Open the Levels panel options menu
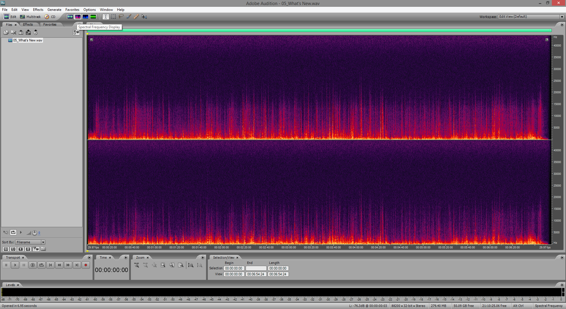 (x=562, y=285)
